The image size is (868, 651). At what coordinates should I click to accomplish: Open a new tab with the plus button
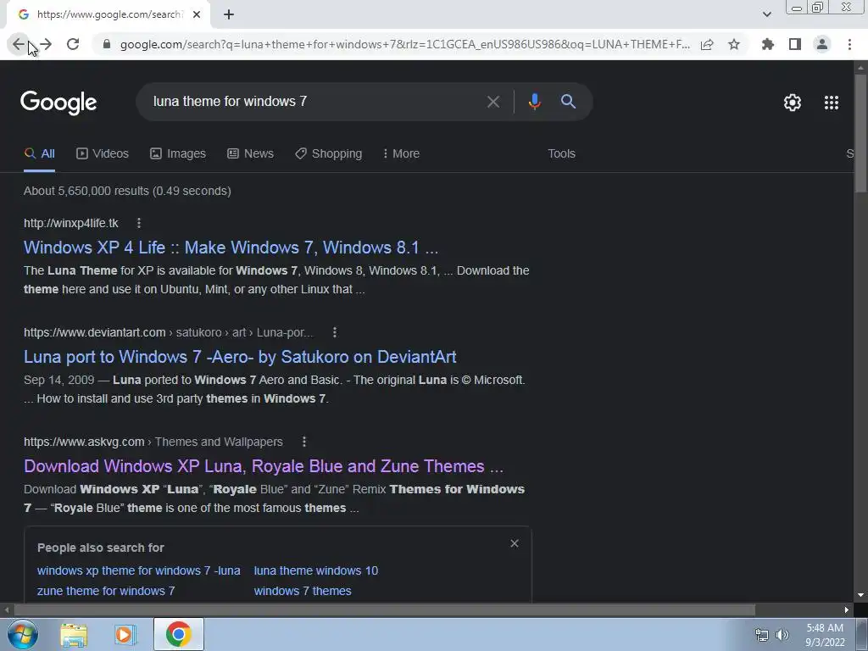229,15
